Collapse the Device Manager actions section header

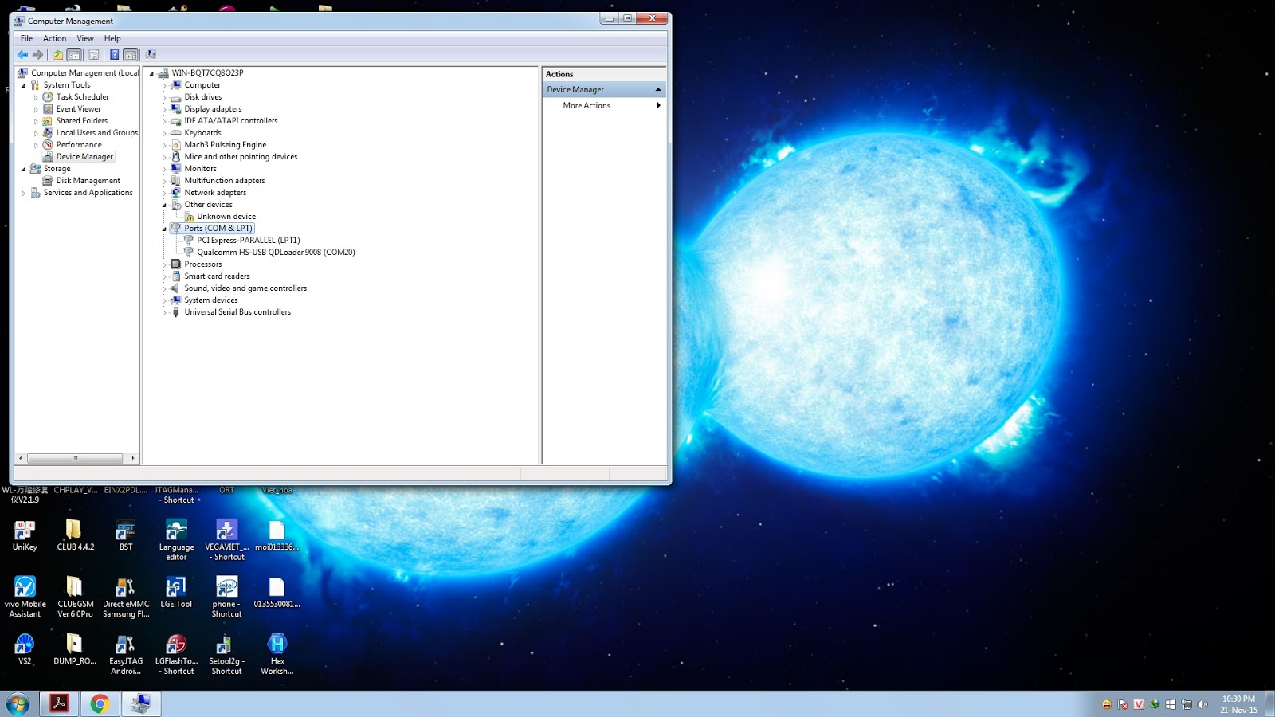coord(658,89)
